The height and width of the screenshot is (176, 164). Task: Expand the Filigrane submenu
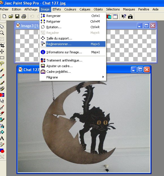pos(73,77)
